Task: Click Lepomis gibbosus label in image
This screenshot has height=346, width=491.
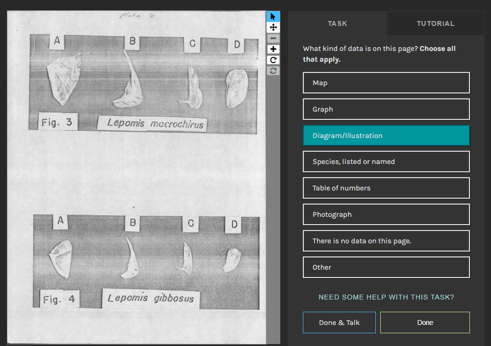Action: coord(150,298)
